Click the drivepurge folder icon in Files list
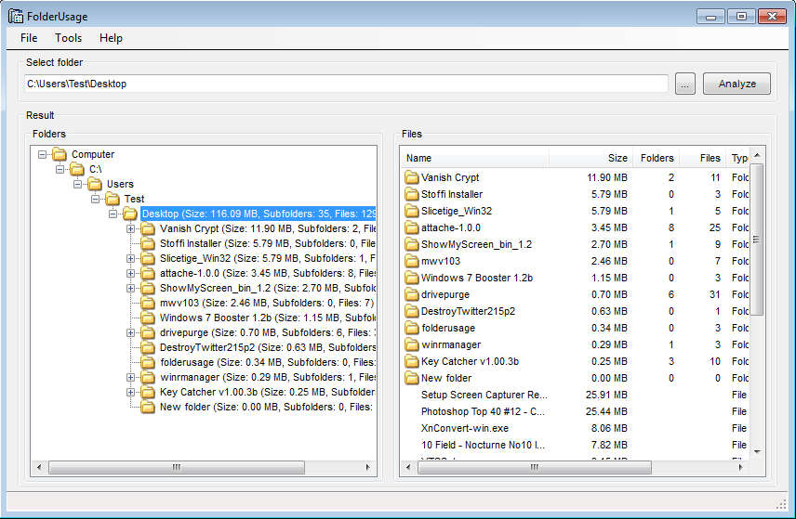This screenshot has width=796, height=519. tap(412, 294)
